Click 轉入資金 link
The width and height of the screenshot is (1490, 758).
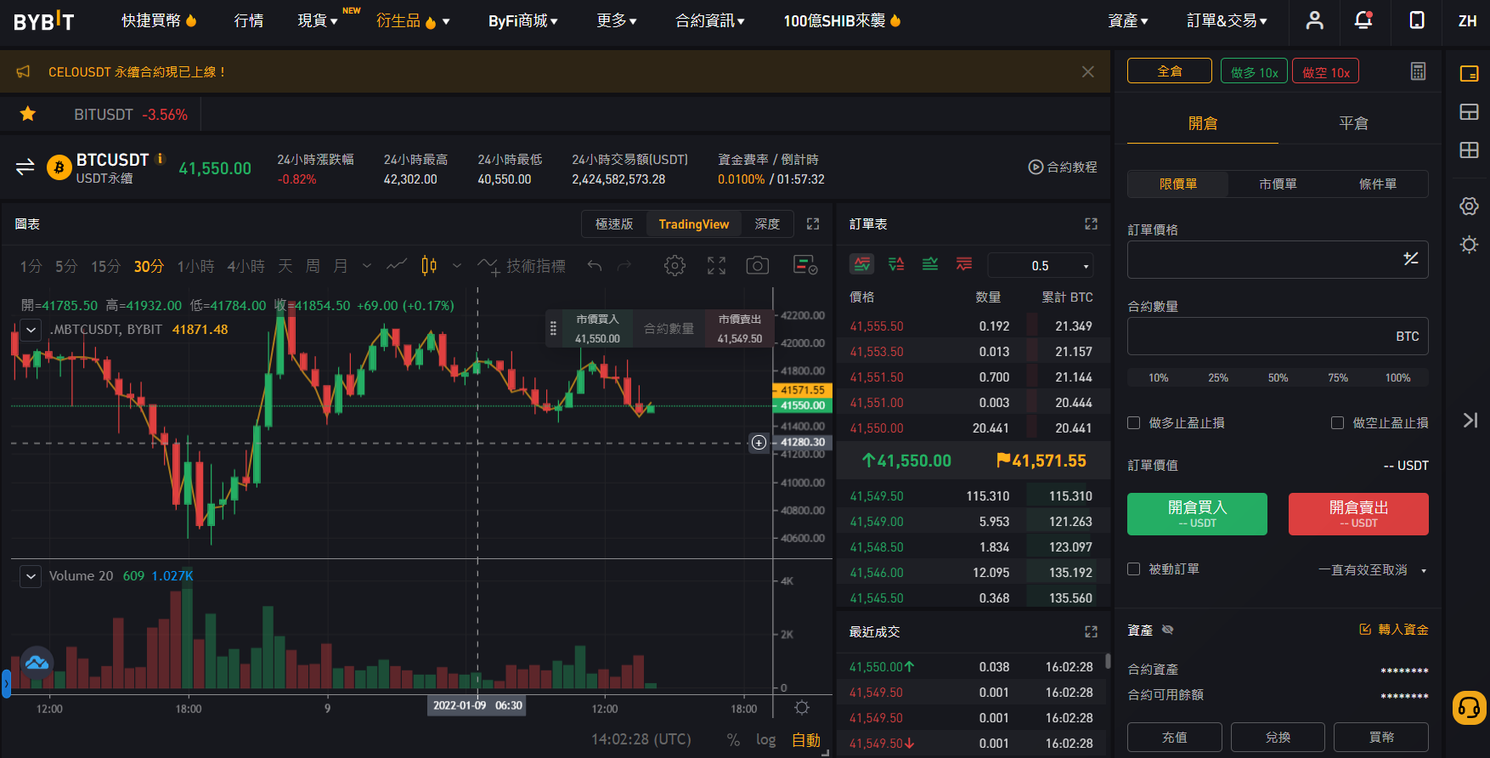coord(1394,630)
